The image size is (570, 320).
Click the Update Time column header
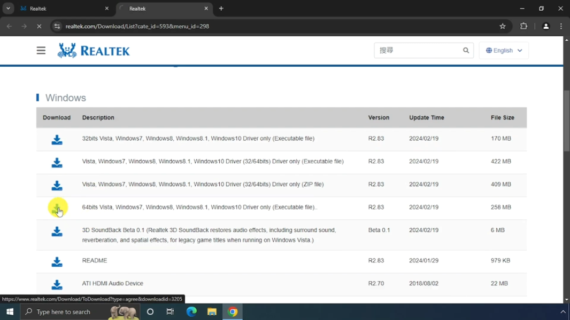tap(426, 117)
